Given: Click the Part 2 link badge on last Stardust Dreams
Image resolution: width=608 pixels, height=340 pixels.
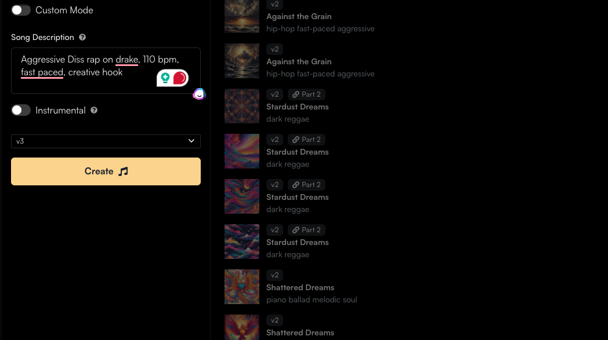Looking at the screenshot, I should click(x=306, y=230).
